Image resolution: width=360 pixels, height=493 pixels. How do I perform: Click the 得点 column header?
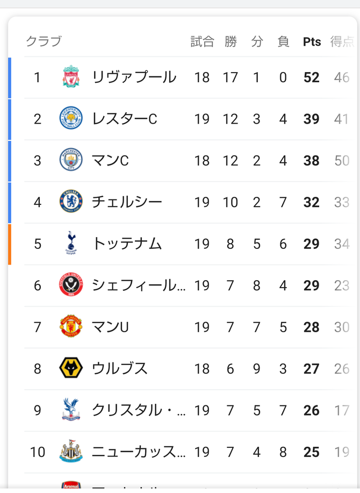pyautogui.click(x=342, y=41)
